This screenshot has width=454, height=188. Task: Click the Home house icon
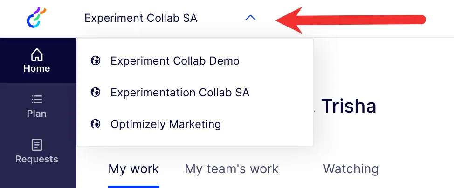(37, 54)
